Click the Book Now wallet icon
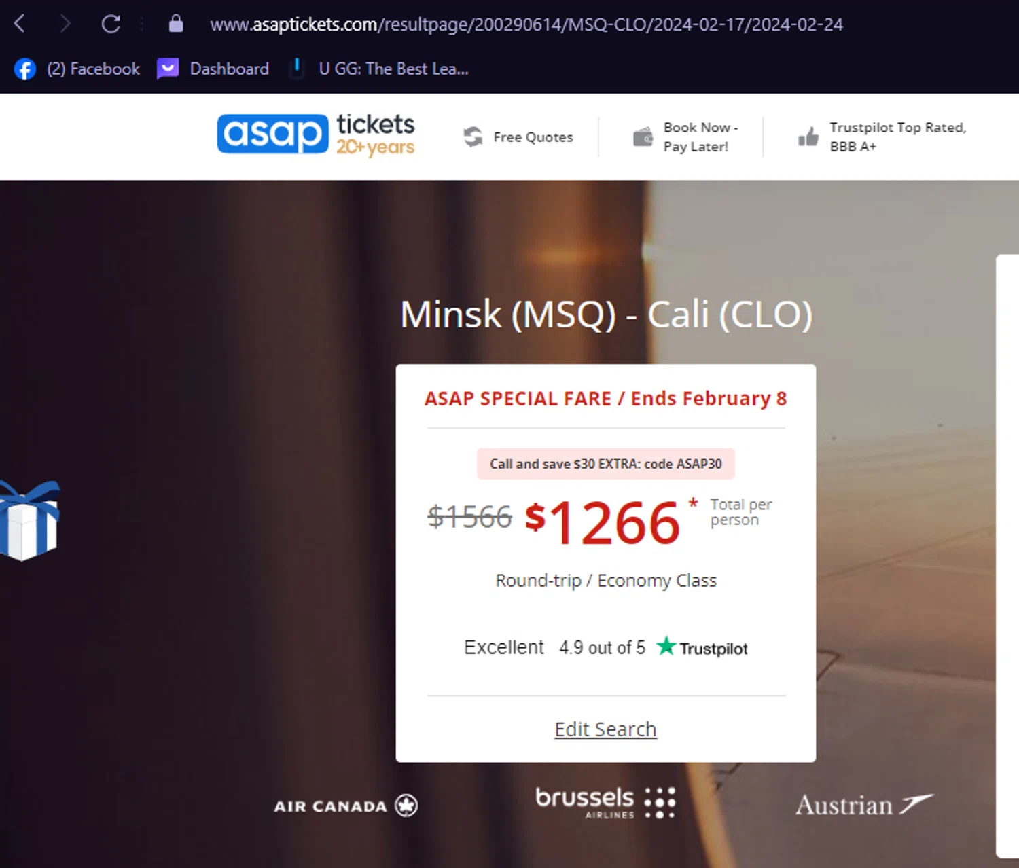 click(643, 137)
